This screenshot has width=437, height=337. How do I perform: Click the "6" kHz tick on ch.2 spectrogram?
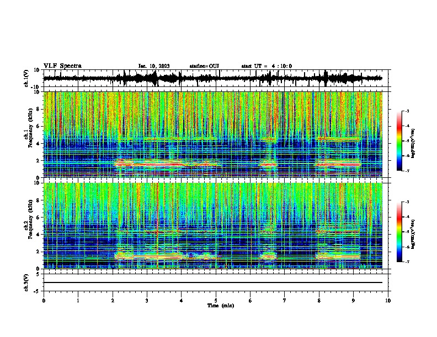39,217
